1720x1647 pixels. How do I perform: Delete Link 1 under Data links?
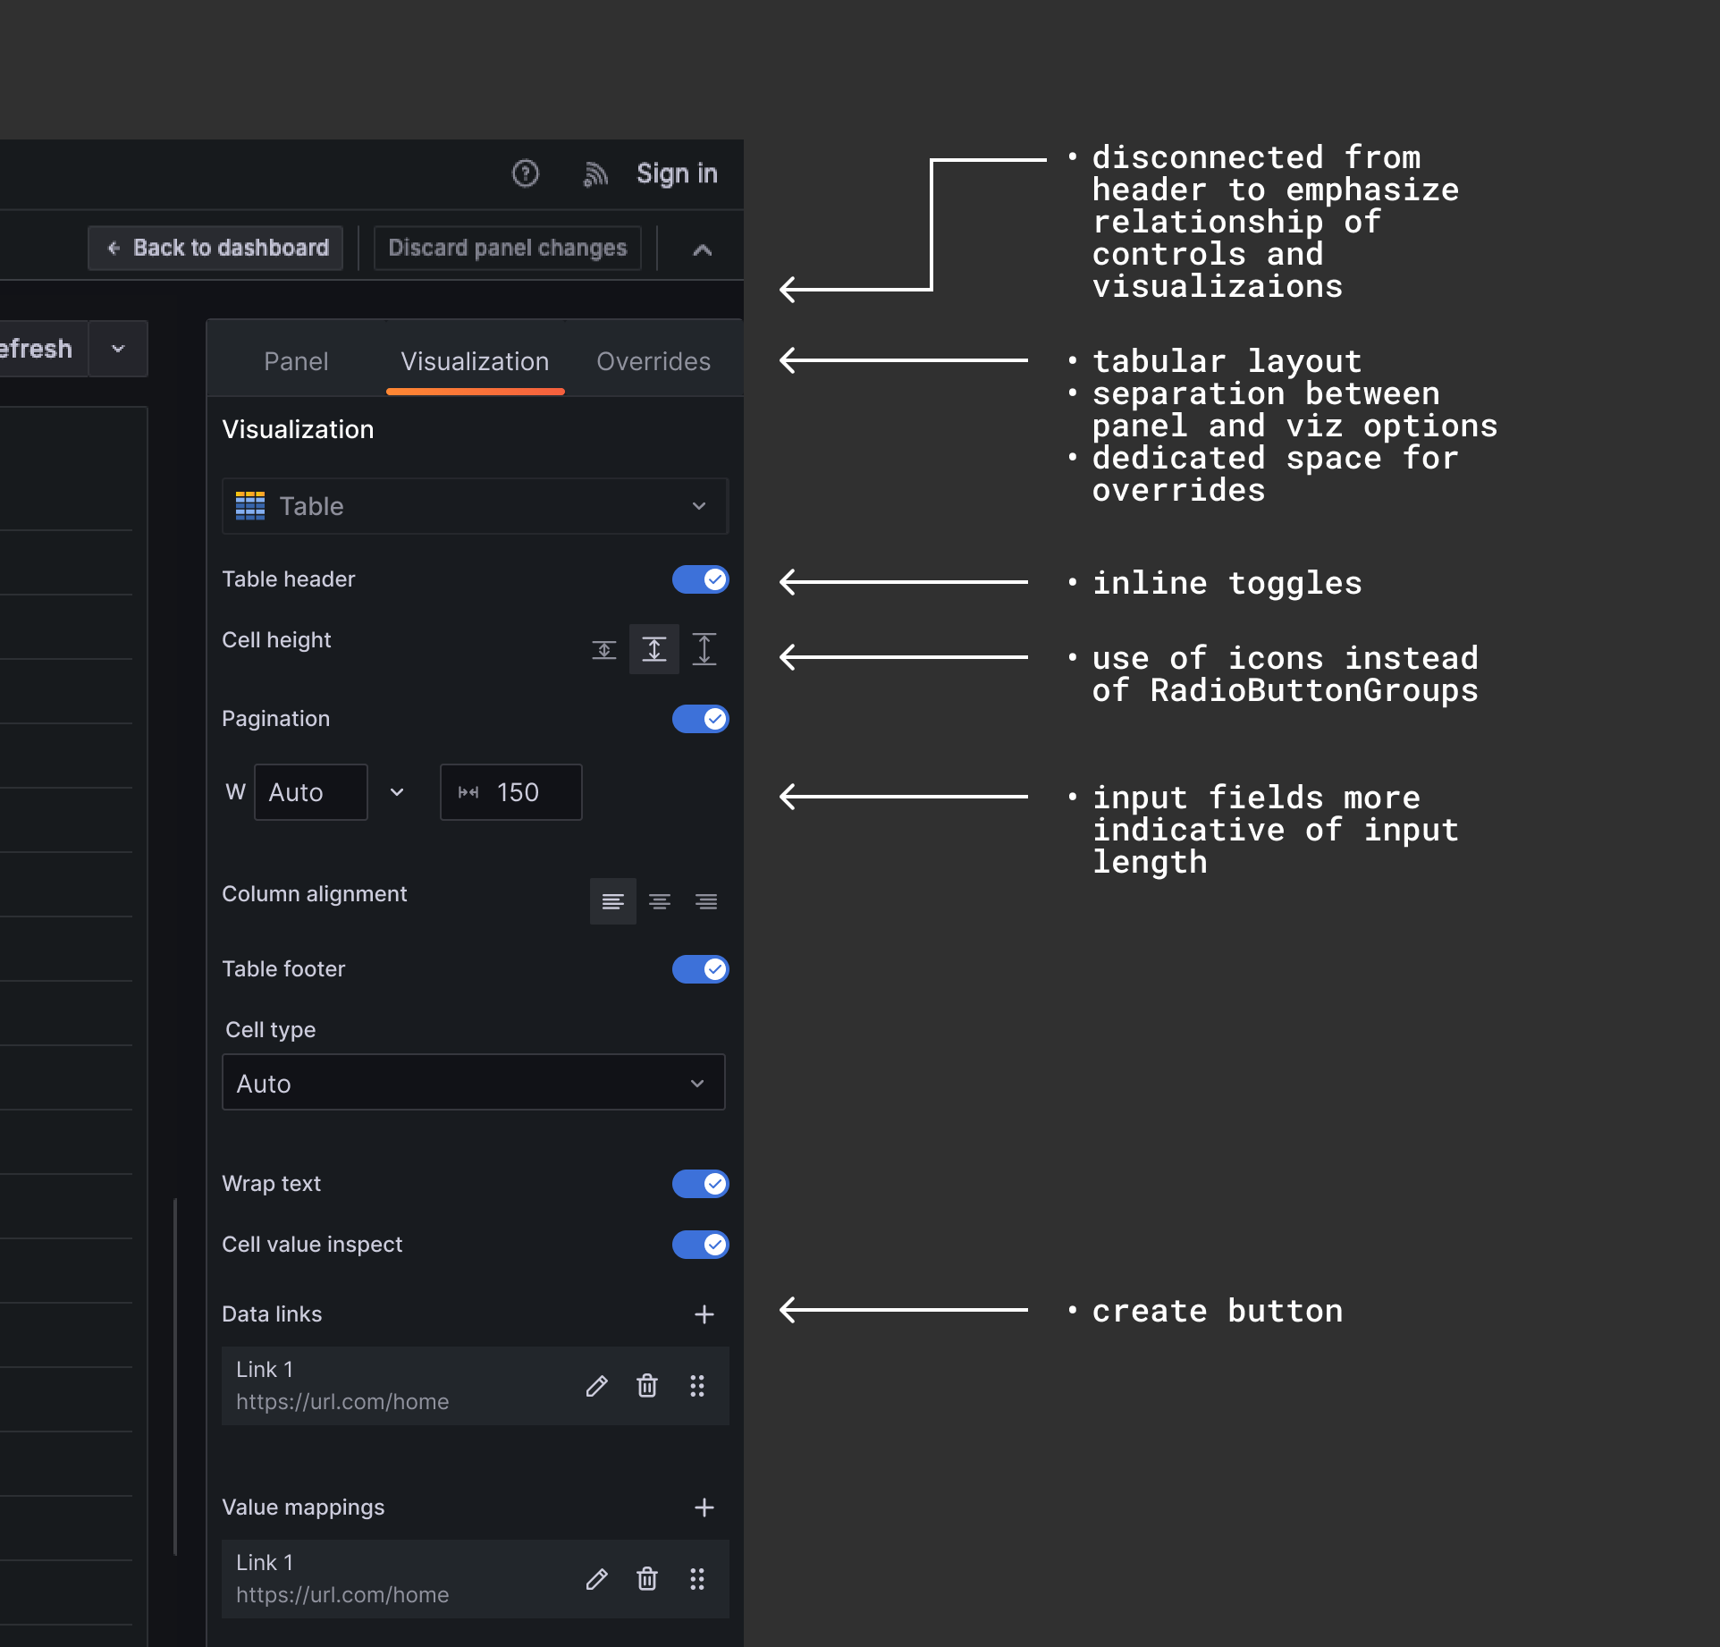coord(647,1386)
